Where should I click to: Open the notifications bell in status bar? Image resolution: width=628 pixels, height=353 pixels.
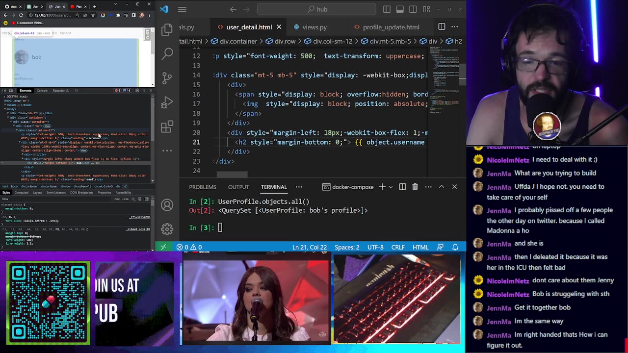point(455,247)
